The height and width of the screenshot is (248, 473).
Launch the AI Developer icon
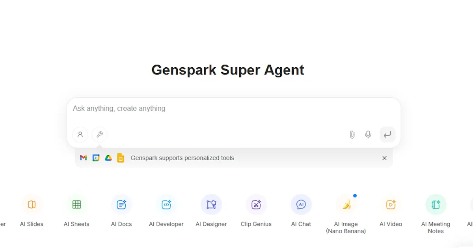[x=166, y=204]
